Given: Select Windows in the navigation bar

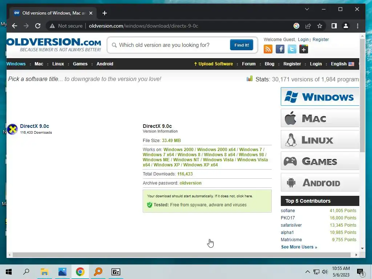Looking at the screenshot, I should (16, 64).
